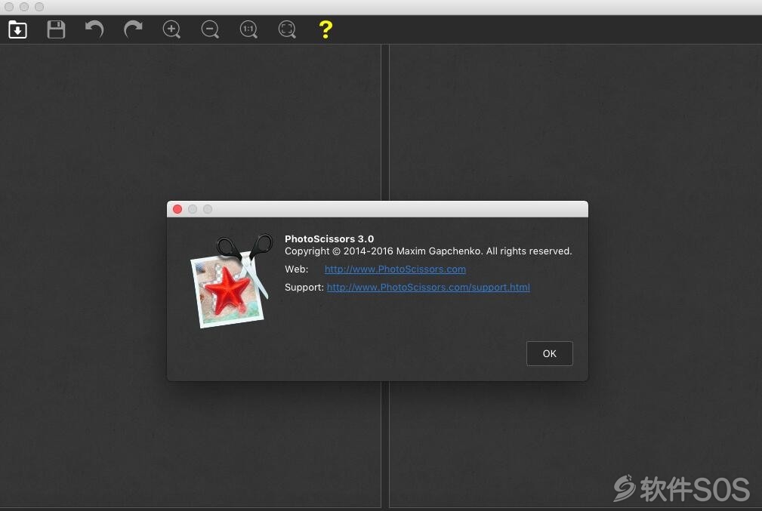Click the PhotoScissors starfish logo image
The height and width of the screenshot is (511, 762).
tap(230, 282)
